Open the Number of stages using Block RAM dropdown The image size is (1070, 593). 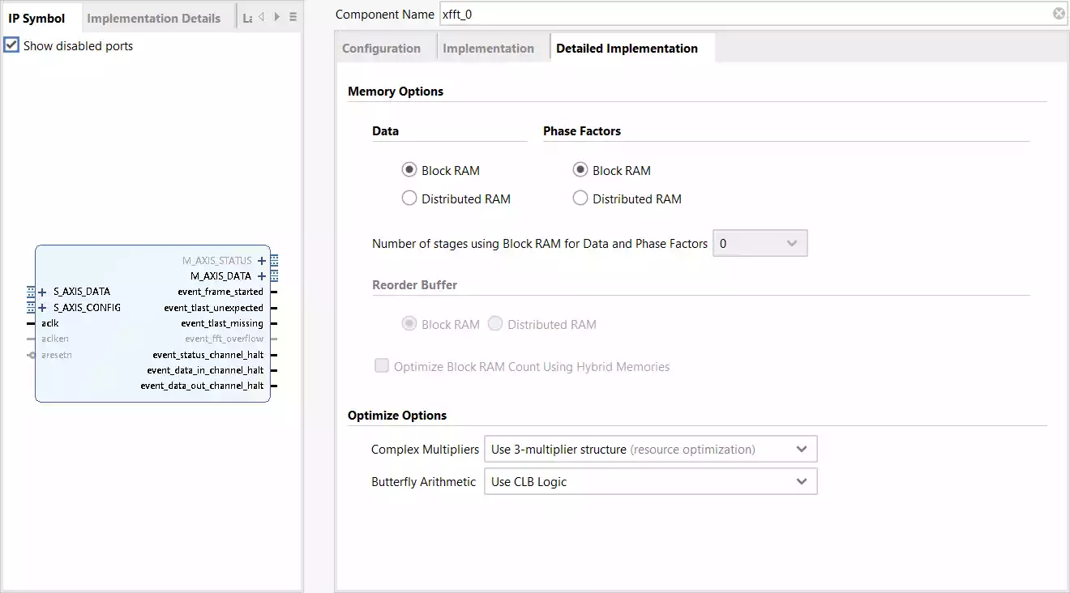click(x=760, y=243)
